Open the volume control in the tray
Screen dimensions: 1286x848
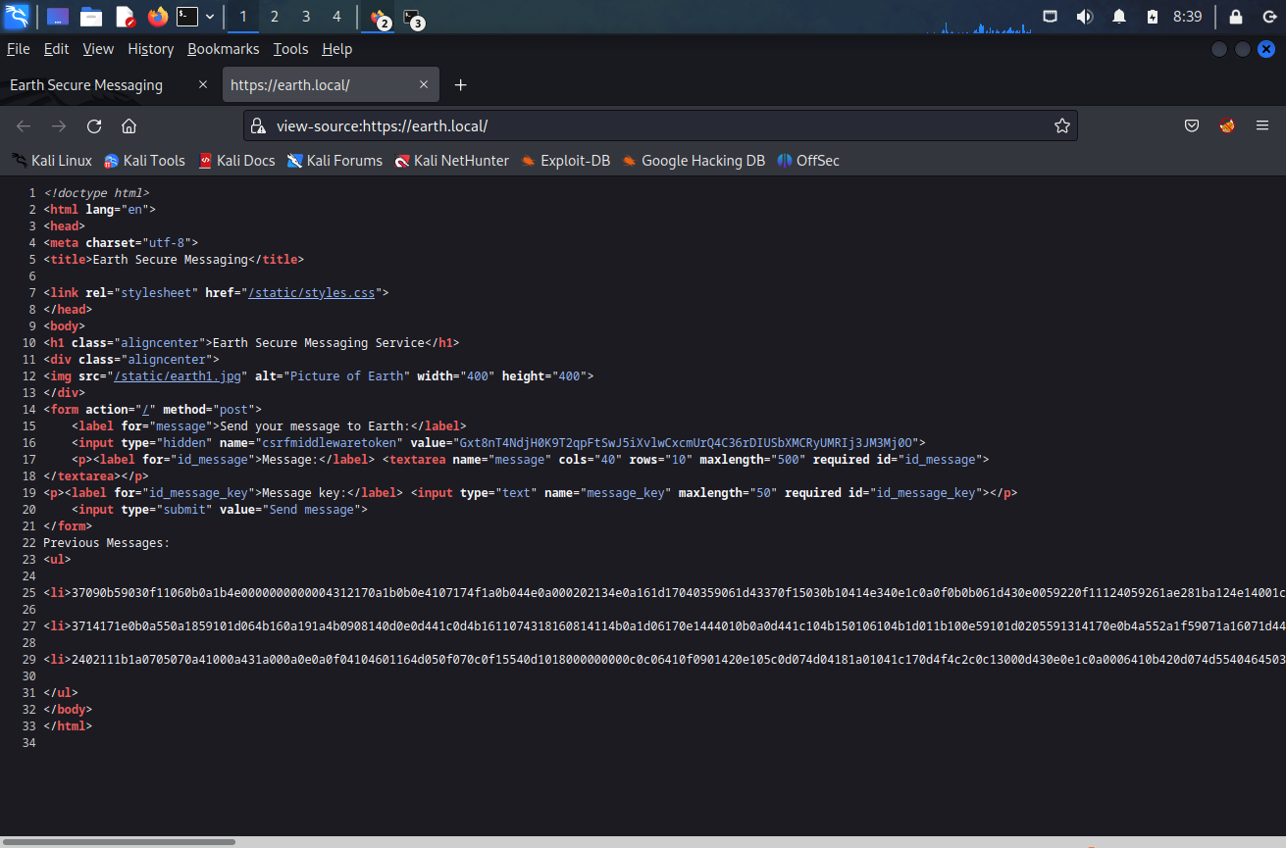coord(1084,17)
